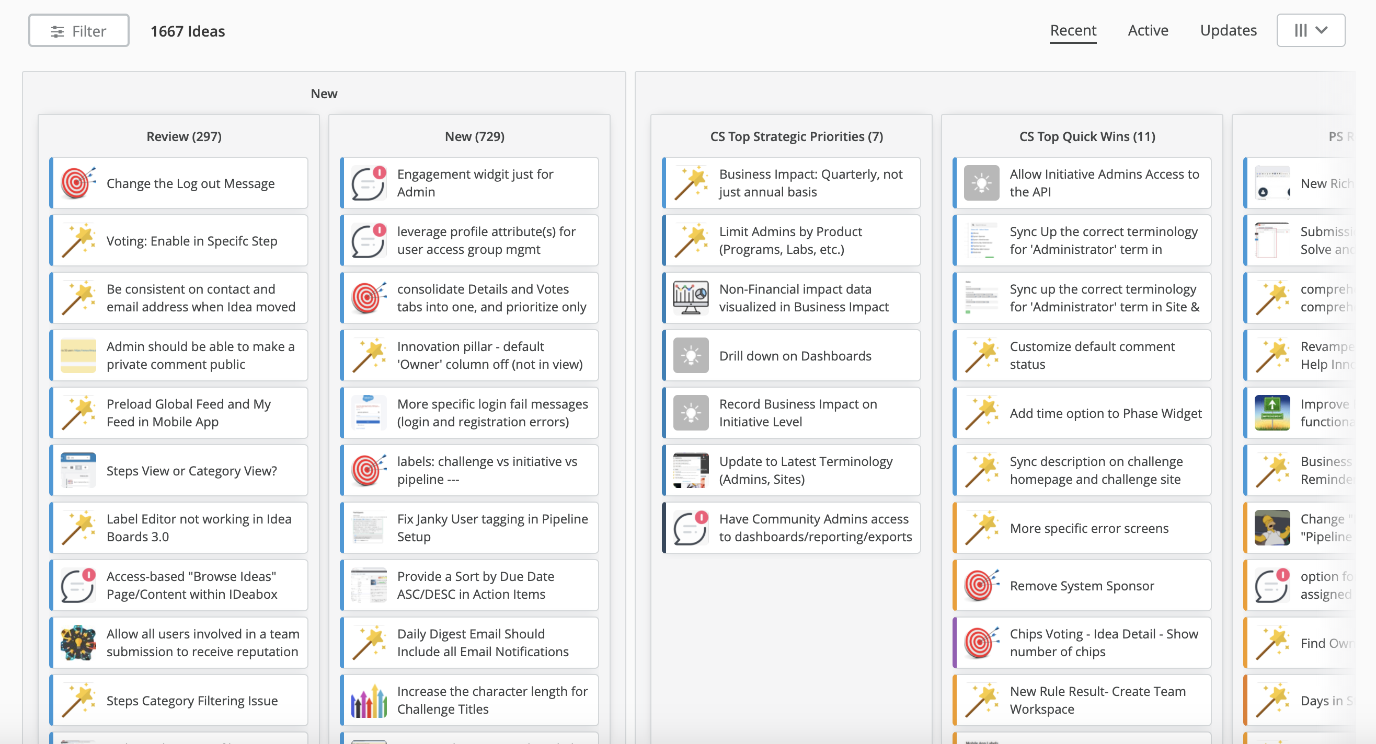Click the gray lightbulb icon on Drill down on Dashboards

[691, 355]
